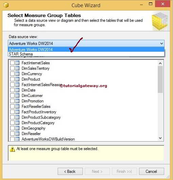Collapse the Data source view dropdown arrow

point(161,44)
